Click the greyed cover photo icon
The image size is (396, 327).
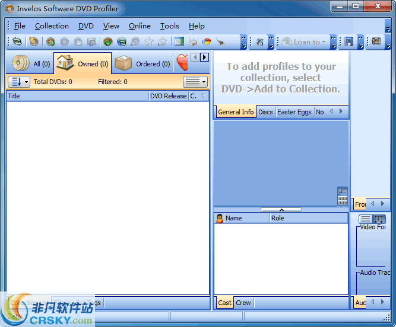coord(91,41)
